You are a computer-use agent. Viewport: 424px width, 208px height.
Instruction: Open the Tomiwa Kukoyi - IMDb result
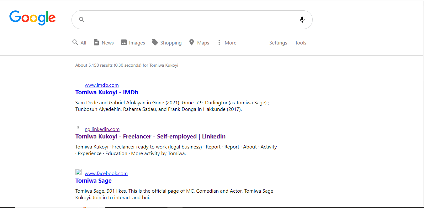tap(107, 92)
